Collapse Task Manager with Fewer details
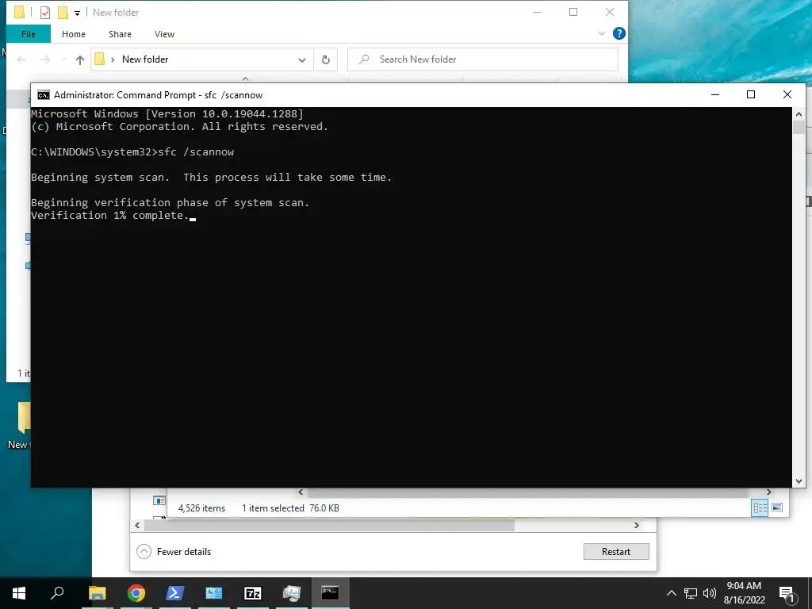The image size is (812, 609). pos(174,552)
